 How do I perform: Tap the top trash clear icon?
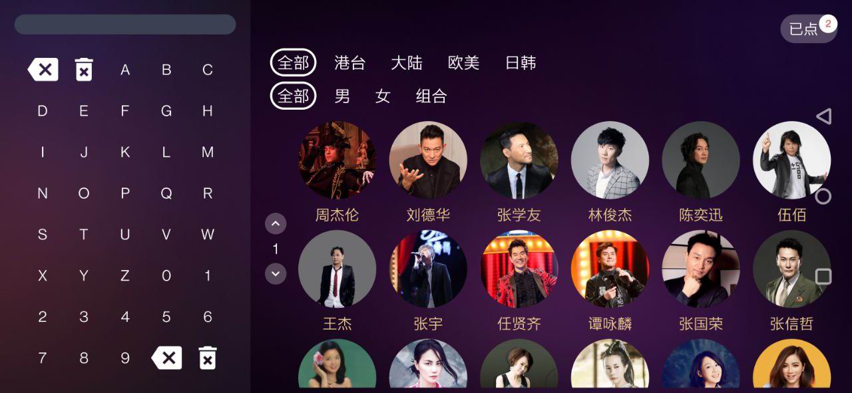(x=84, y=69)
